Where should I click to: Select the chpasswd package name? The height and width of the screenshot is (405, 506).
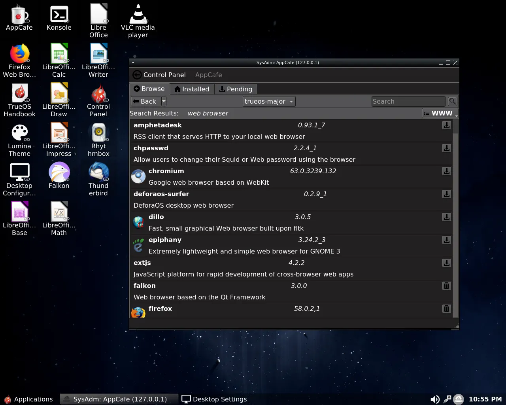151,148
